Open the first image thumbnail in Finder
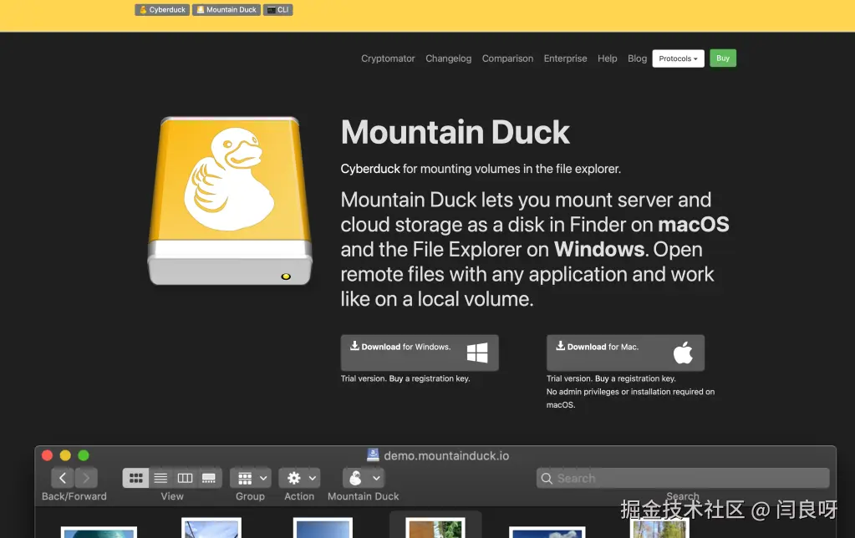Image resolution: width=855 pixels, height=538 pixels. (x=99, y=532)
